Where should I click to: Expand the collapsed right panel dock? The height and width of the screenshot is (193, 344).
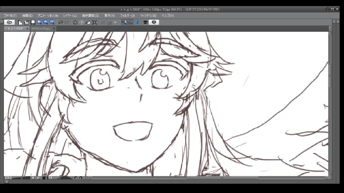tap(337, 21)
